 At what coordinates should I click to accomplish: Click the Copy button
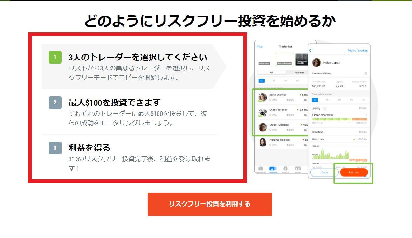point(324,172)
